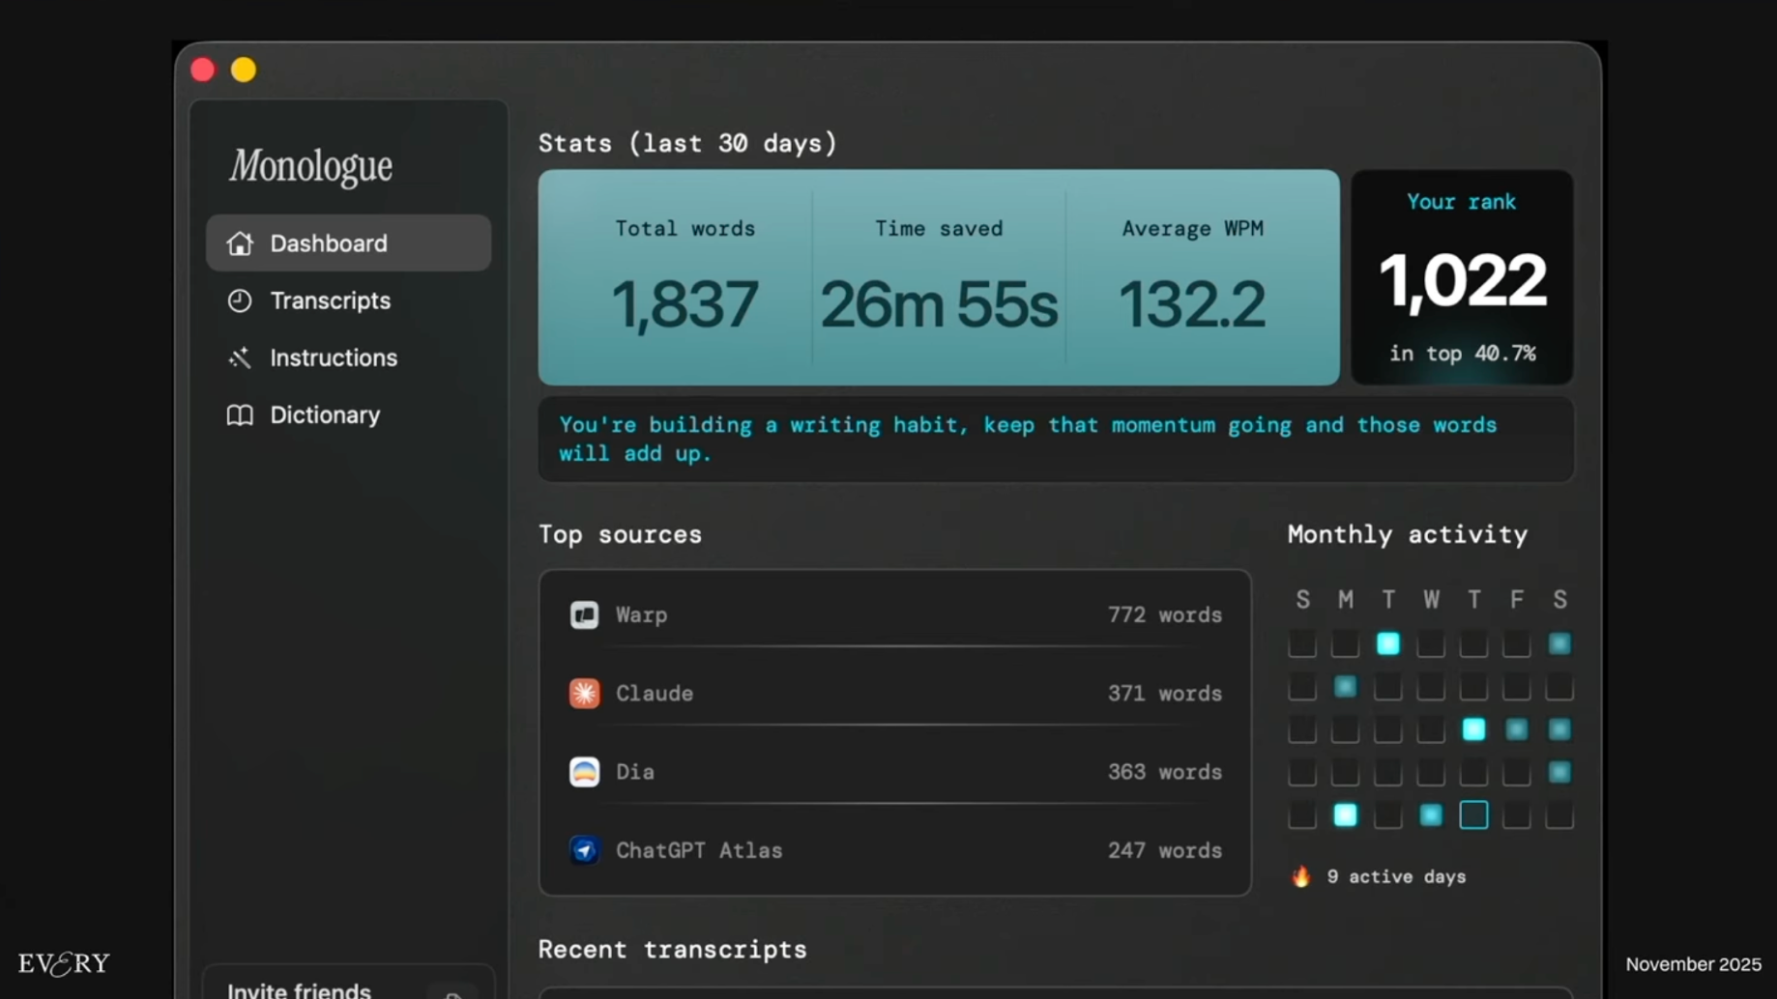Image resolution: width=1777 pixels, height=999 pixels.
Task: Click the Warp app icon
Action: 584,614
